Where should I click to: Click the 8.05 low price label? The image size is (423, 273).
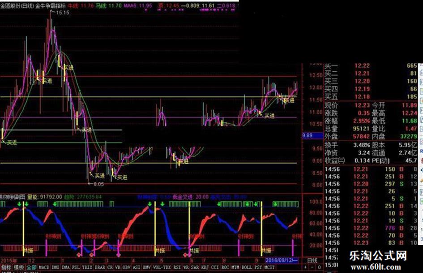tap(98, 184)
